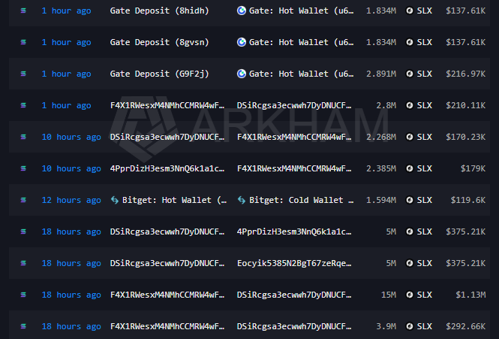This screenshot has width=499, height=339.
Task: Open '10 hours ago' timestamp in the $179K row
Action: point(71,168)
